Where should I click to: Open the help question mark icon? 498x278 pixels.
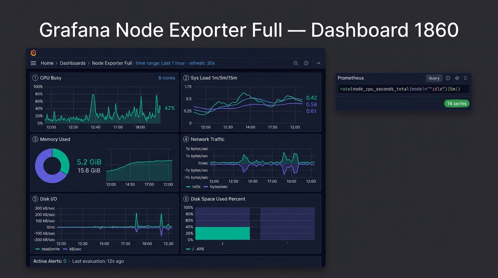[x=306, y=63]
